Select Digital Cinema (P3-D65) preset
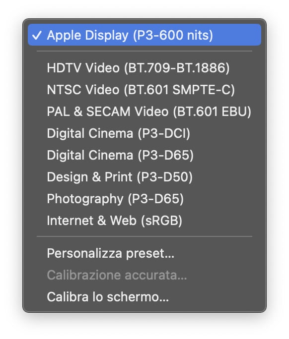The image size is (289, 339). coord(144,155)
